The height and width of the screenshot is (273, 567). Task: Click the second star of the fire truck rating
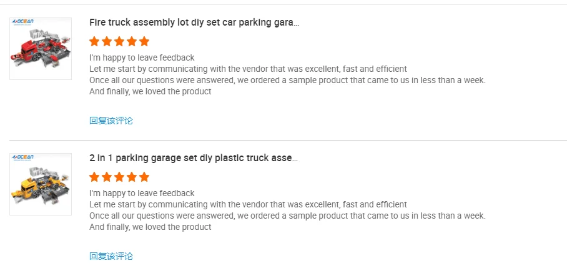(x=107, y=42)
